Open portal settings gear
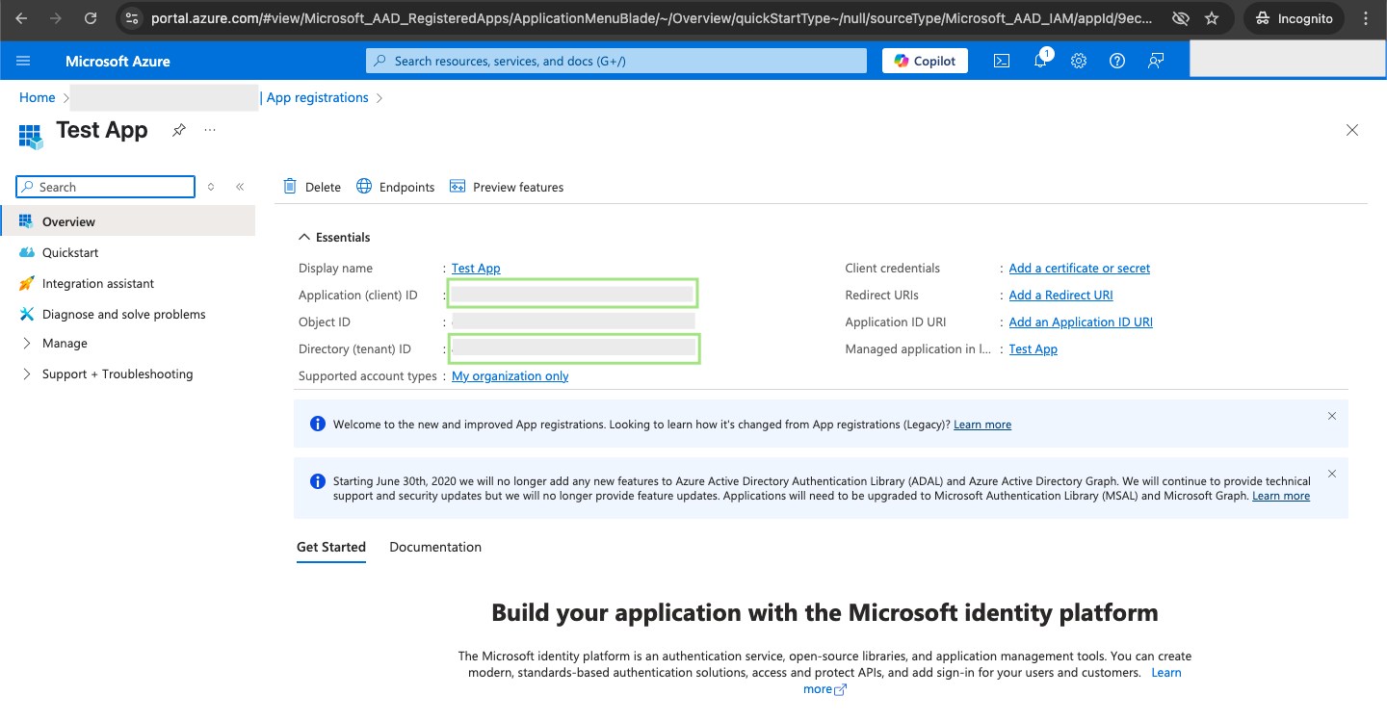Viewport: 1387px width, 721px height. coord(1079,61)
